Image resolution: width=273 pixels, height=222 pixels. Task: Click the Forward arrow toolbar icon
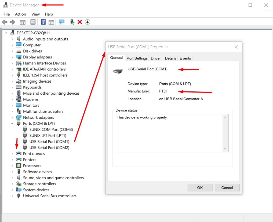tap(12, 22)
